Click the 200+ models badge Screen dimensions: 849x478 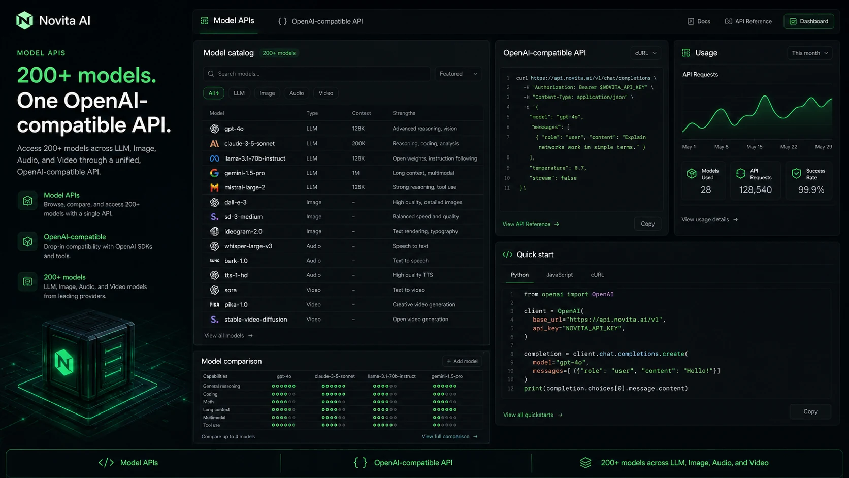(x=279, y=53)
